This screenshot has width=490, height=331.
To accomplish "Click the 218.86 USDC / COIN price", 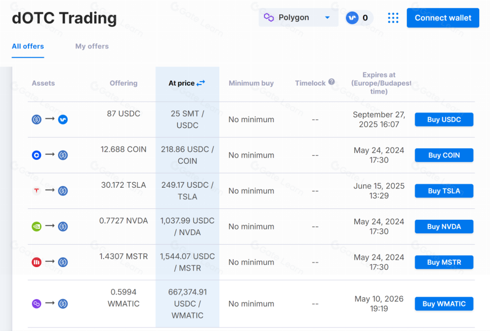I will [187, 155].
